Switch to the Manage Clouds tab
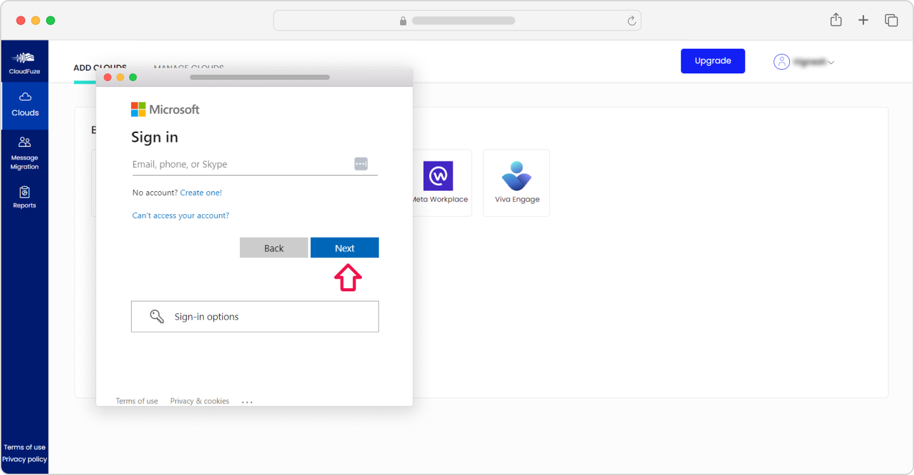Screen dimensions: 914x475 tap(189, 68)
